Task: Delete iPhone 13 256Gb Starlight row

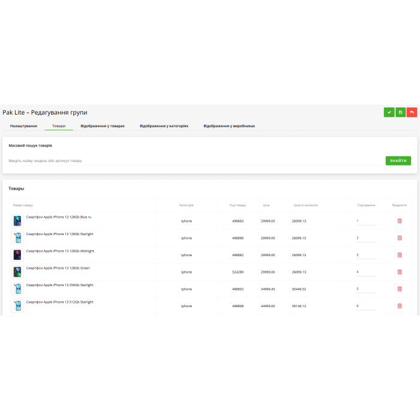Action: 400,289
